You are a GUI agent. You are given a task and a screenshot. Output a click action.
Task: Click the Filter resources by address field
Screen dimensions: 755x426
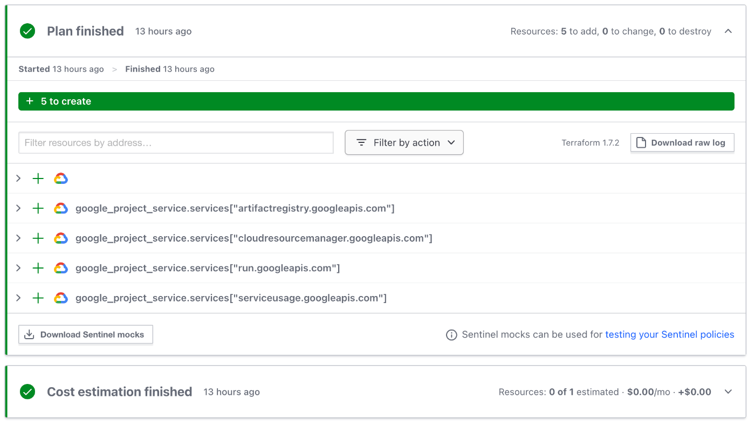pos(176,143)
